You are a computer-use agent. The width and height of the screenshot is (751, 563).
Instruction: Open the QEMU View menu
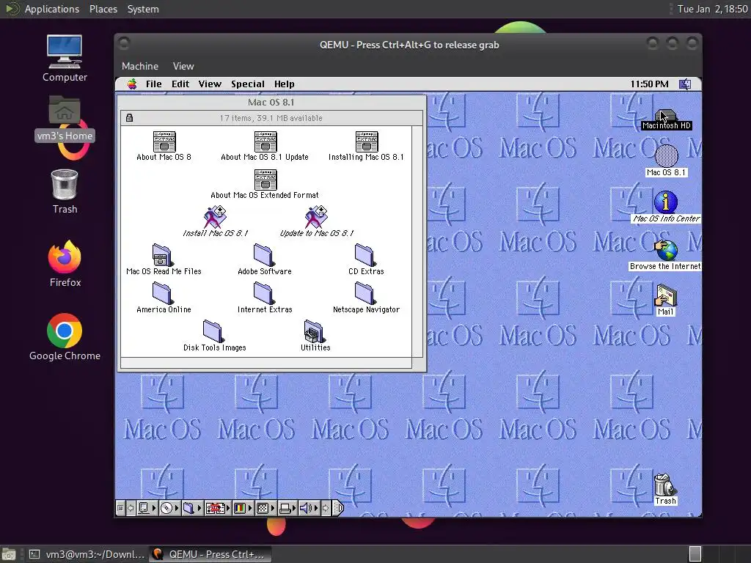click(183, 66)
